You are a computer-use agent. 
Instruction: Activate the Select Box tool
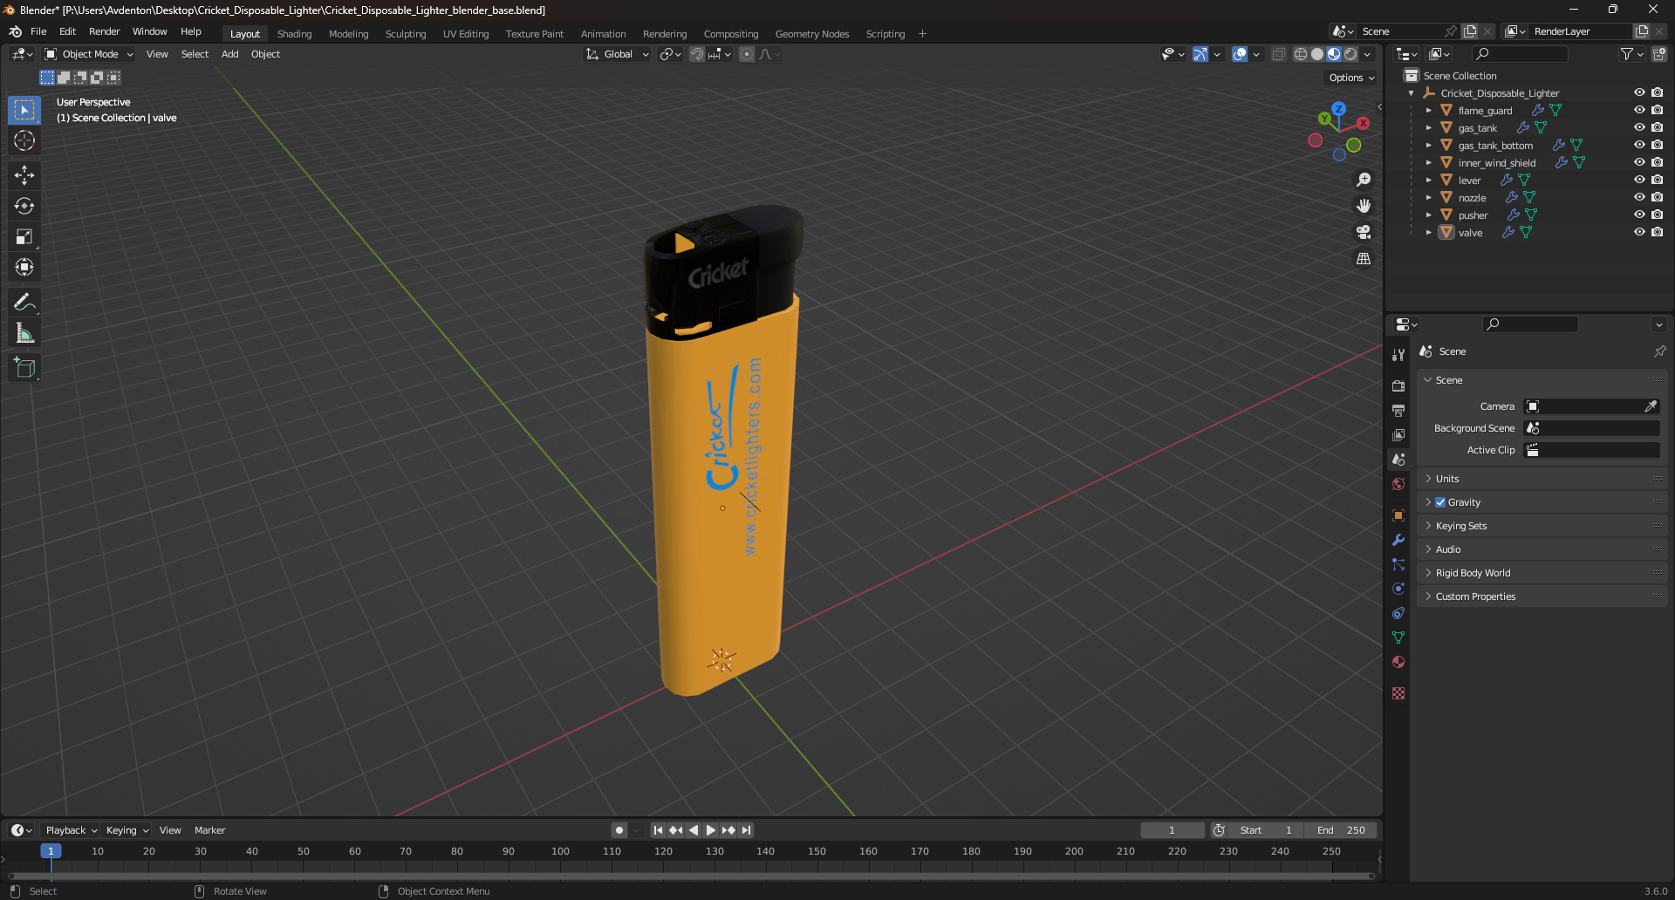point(24,110)
